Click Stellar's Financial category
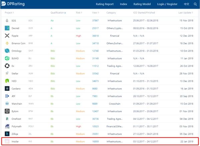Viewport: 200px width, 146px height. pos(115,74)
